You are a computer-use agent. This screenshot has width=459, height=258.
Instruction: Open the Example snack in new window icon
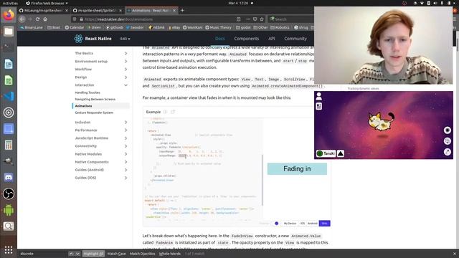pyautogui.click(x=173, y=112)
